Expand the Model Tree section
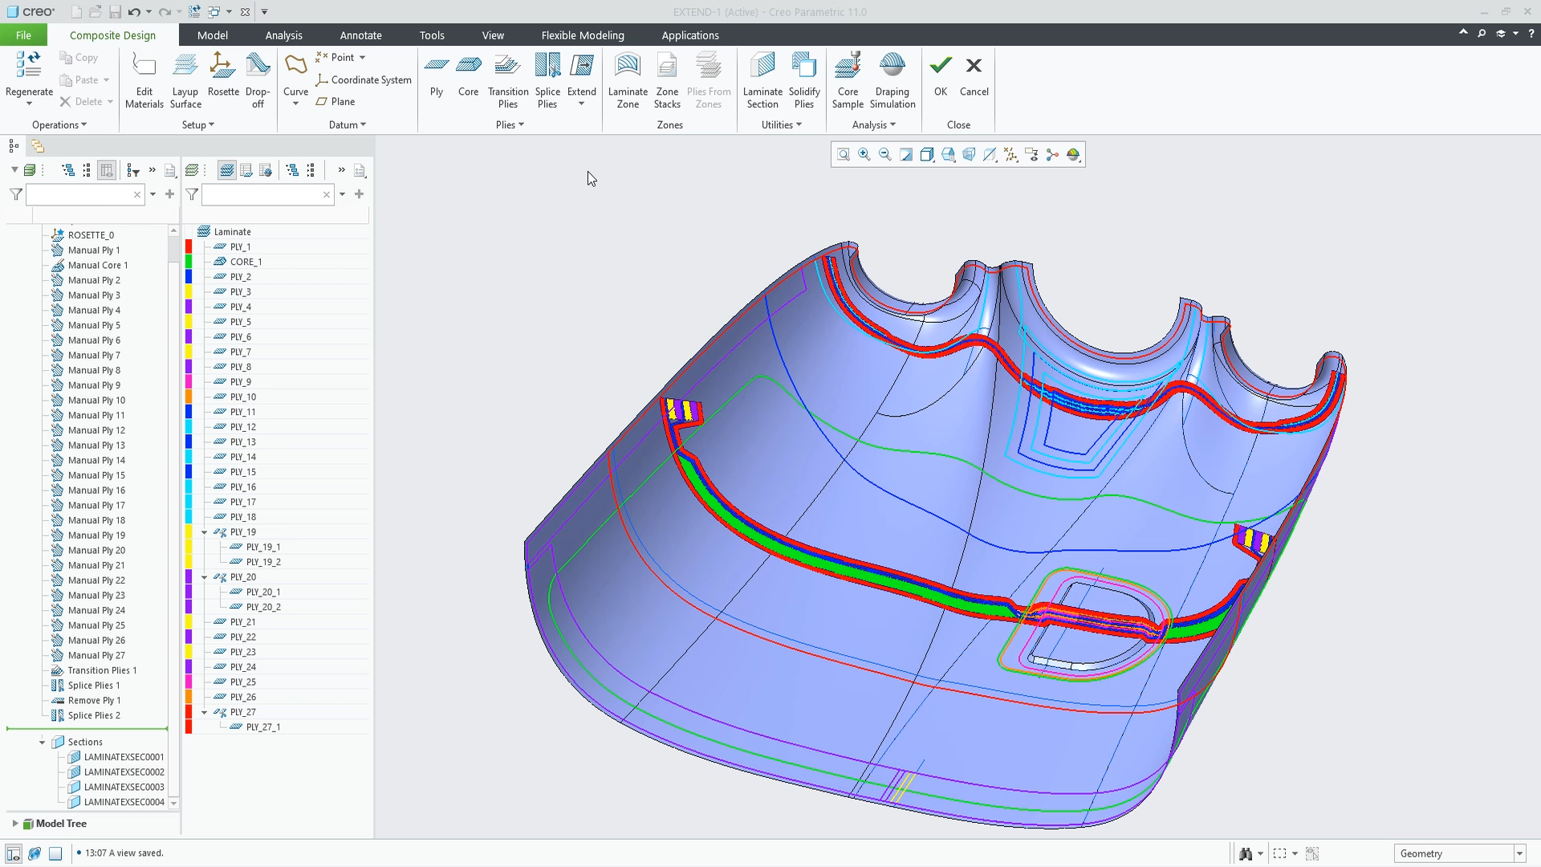The width and height of the screenshot is (1541, 867). coord(15,824)
